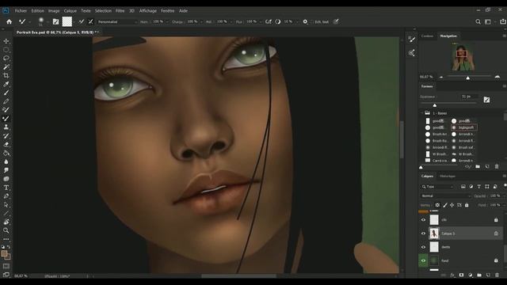Screen dimensions: 507x285
Task: Click the zoom out icon in Navigation
Action: pos(441,77)
